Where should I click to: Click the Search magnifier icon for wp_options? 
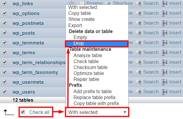[x=138, y=13]
